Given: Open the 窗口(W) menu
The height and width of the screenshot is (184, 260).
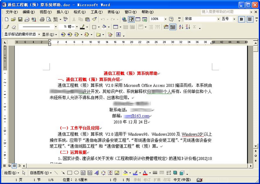Looking at the screenshot, I should (x=130, y=12).
